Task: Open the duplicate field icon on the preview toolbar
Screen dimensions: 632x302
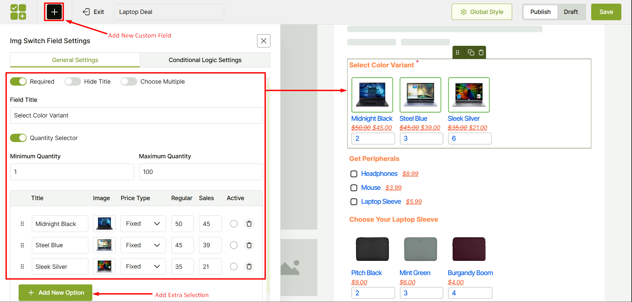Action: click(470, 52)
